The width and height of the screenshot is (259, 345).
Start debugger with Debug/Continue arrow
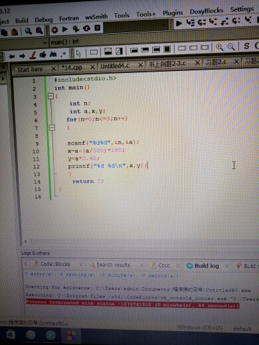click(x=179, y=23)
